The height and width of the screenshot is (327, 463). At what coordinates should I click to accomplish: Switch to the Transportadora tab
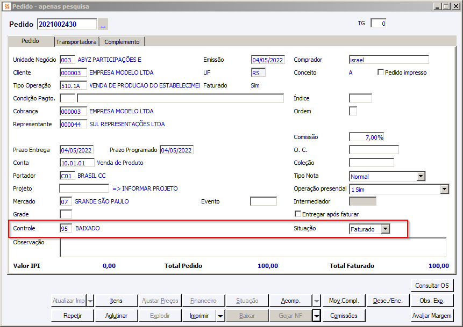click(x=76, y=42)
